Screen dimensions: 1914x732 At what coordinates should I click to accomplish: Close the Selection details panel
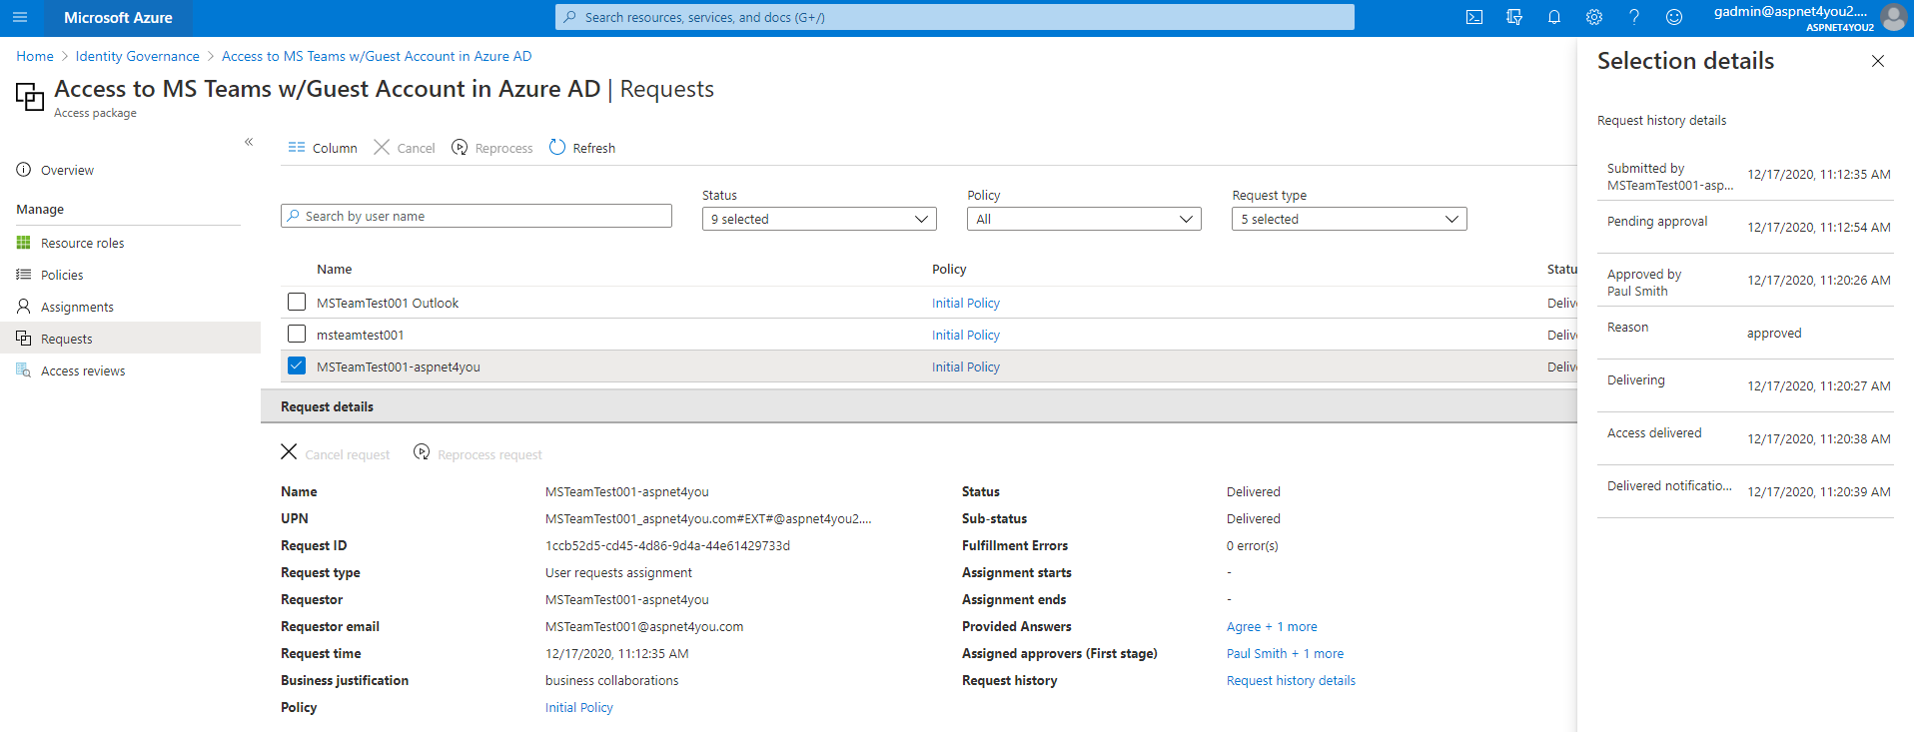(x=1878, y=61)
